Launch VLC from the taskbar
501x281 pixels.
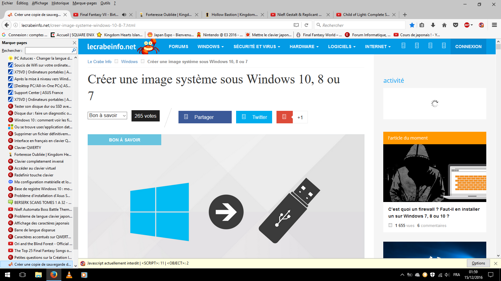(69, 275)
